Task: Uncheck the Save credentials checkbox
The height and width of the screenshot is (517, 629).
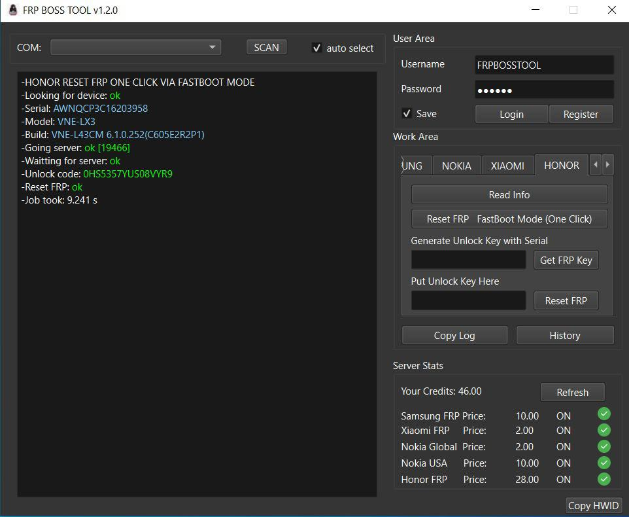Action: (407, 114)
